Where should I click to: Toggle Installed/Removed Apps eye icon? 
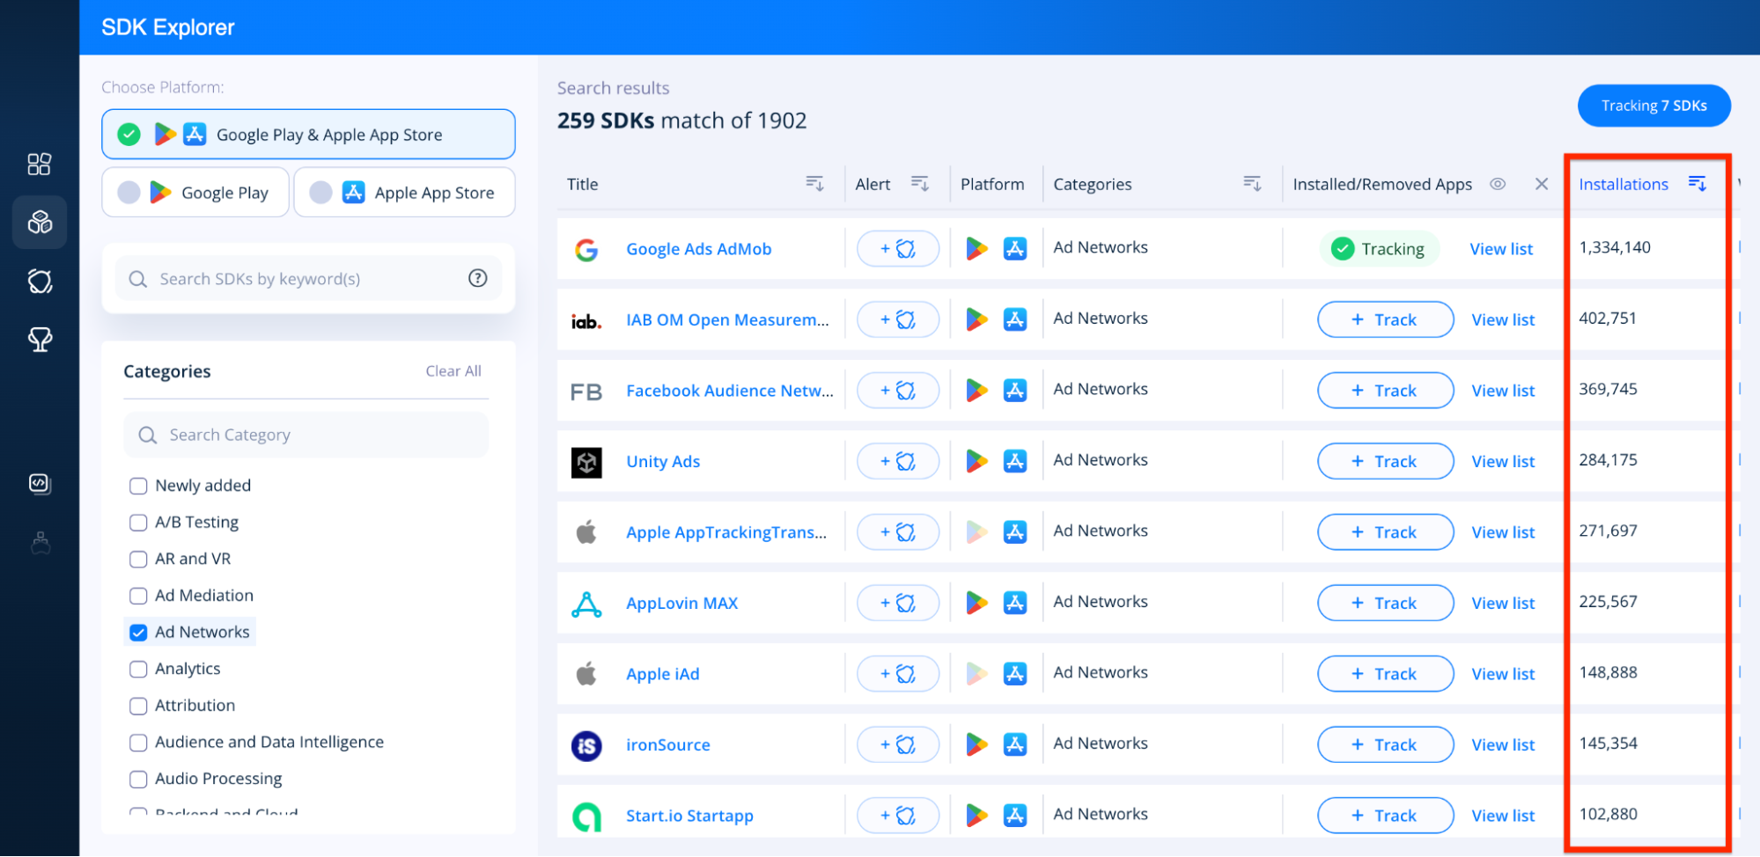tap(1498, 184)
